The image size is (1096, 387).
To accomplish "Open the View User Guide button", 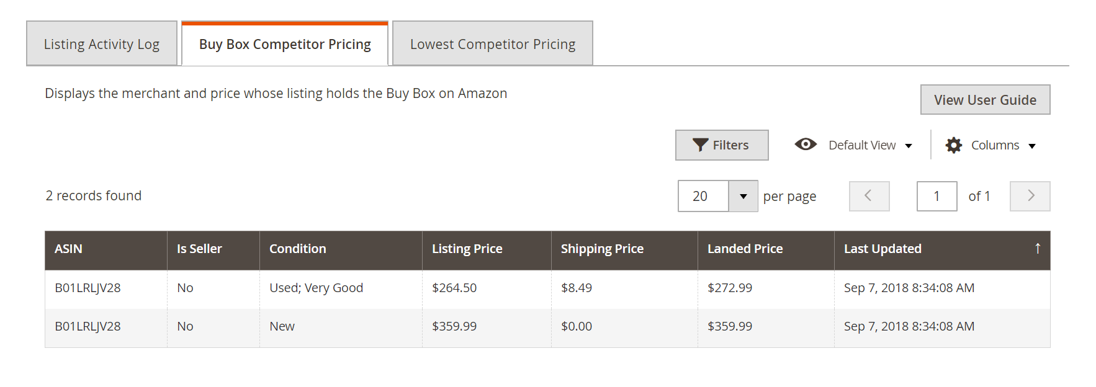I will 986,100.
